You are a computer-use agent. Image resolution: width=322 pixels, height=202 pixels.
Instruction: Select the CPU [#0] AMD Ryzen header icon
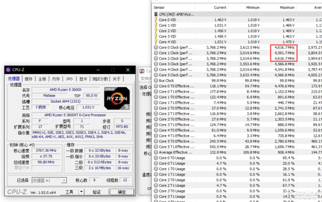pyautogui.click(x=156, y=14)
